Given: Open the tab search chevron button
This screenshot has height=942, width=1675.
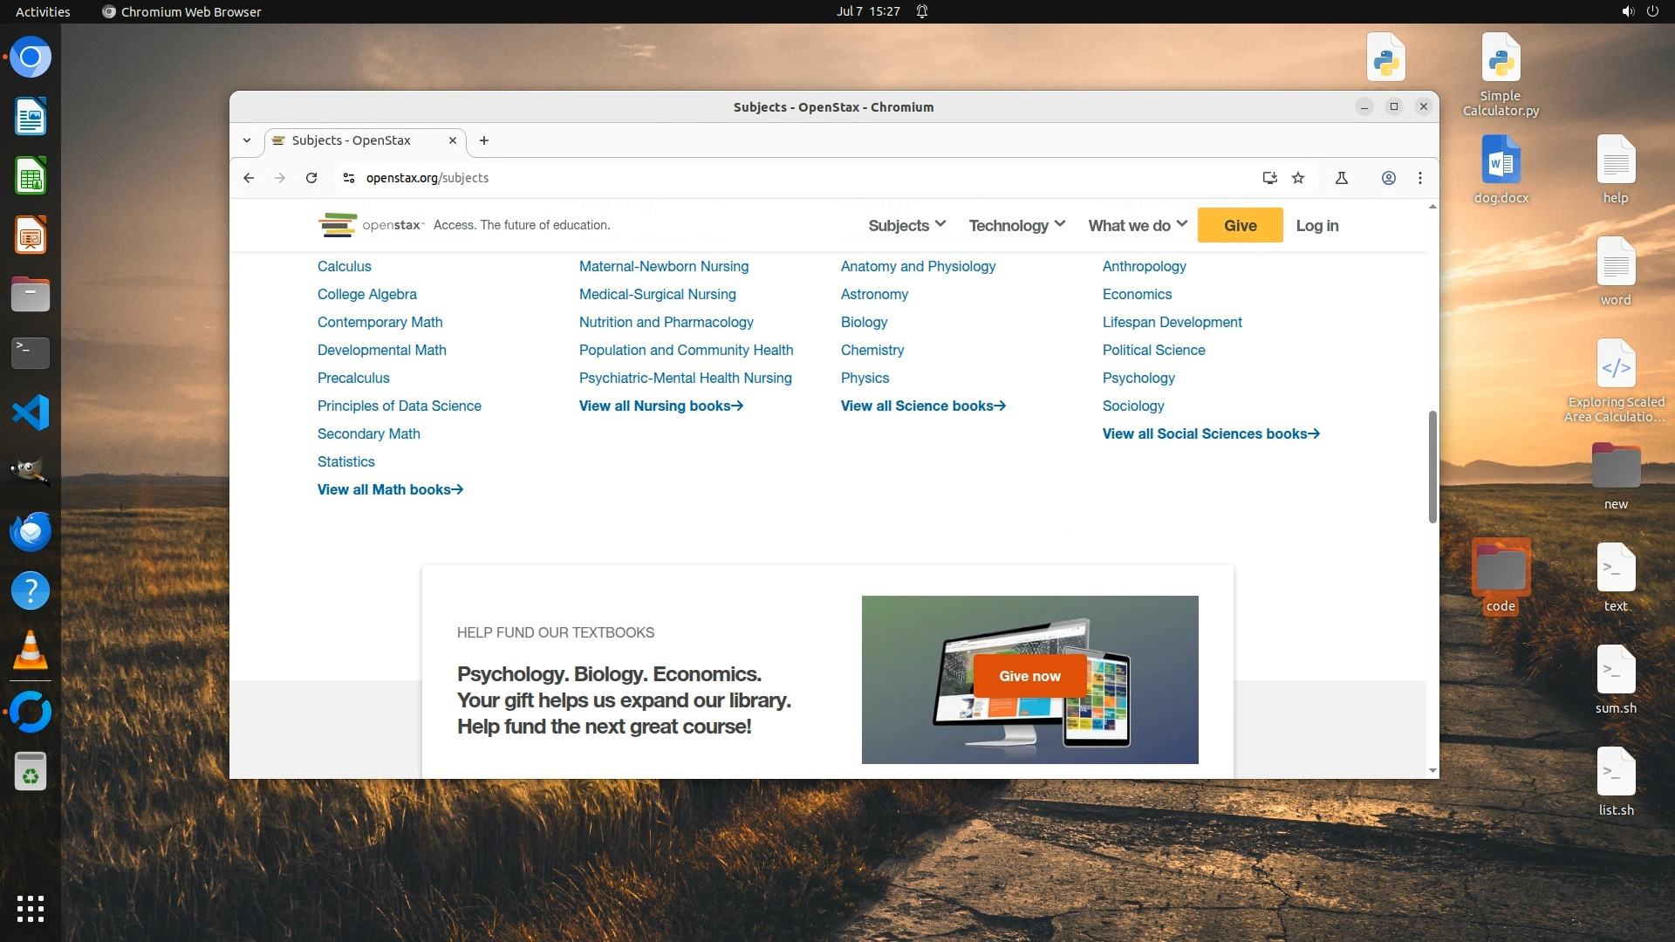Looking at the screenshot, I should (247, 140).
